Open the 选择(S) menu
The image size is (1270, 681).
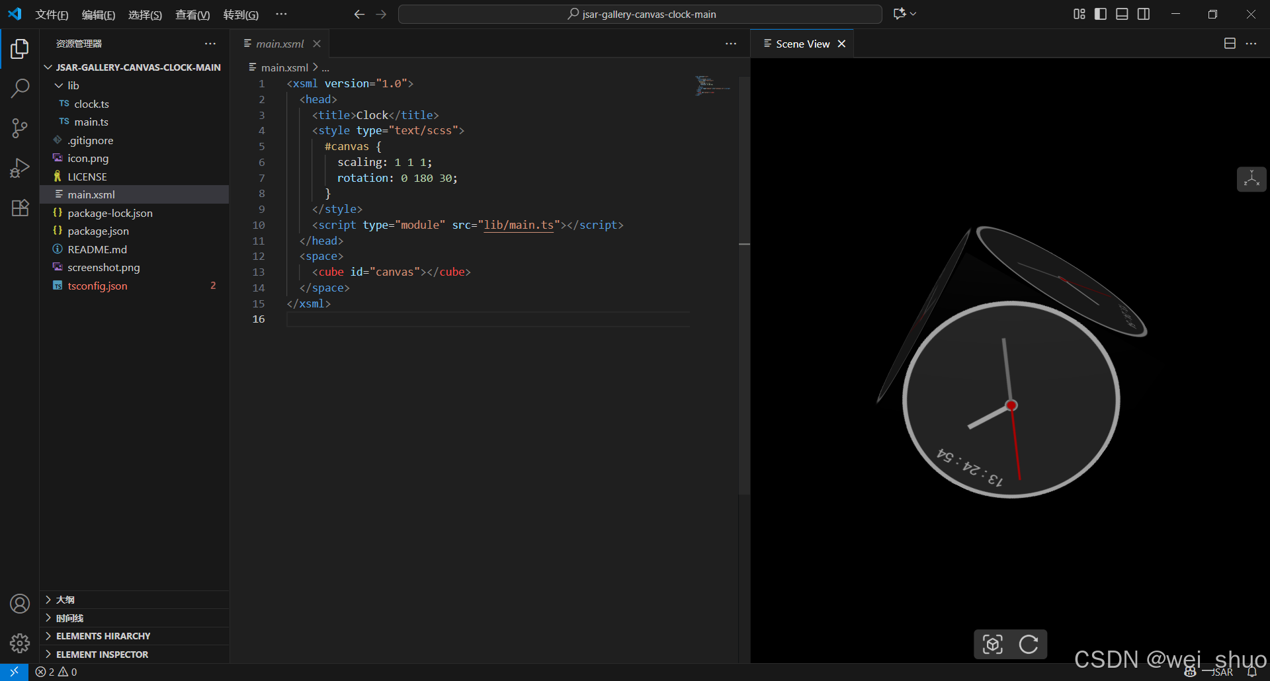point(145,15)
